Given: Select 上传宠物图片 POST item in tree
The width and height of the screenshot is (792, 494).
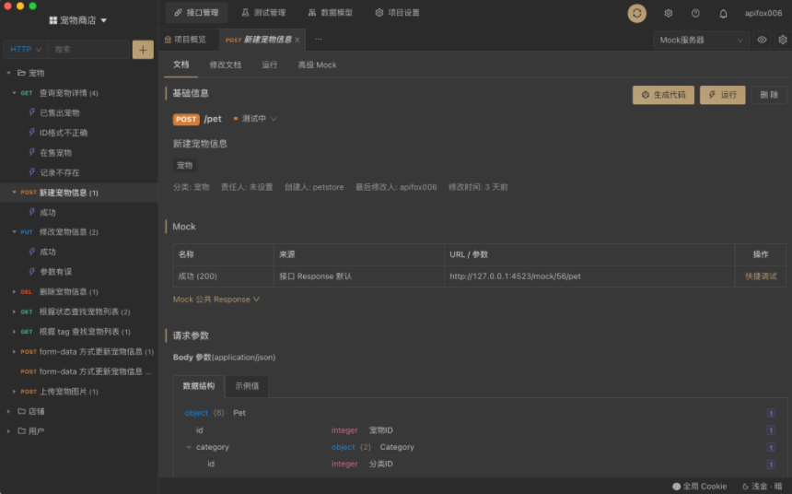Looking at the screenshot, I should click(79, 392).
